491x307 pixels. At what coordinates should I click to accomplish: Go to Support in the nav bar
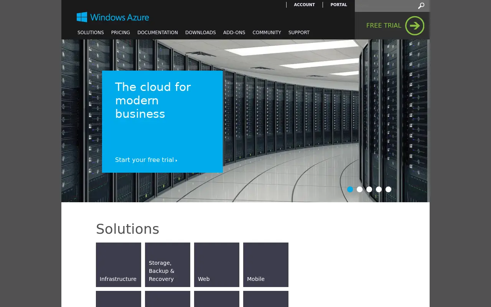[299, 33]
